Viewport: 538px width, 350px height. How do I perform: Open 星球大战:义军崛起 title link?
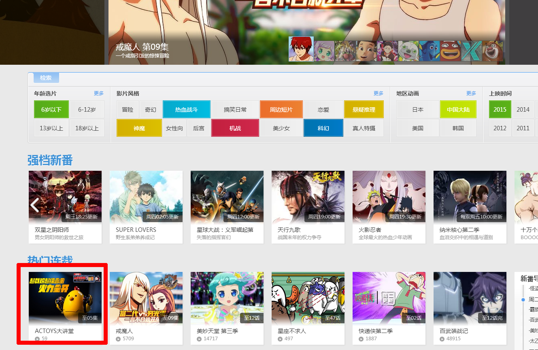pyautogui.click(x=225, y=230)
